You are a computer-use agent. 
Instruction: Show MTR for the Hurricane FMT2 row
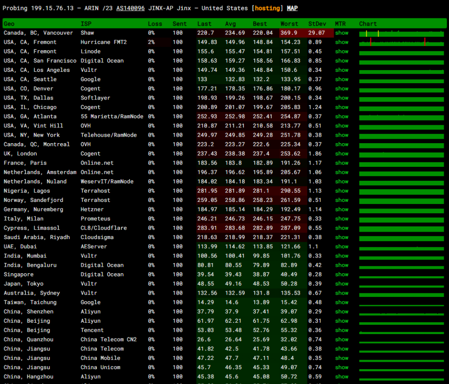pos(342,42)
